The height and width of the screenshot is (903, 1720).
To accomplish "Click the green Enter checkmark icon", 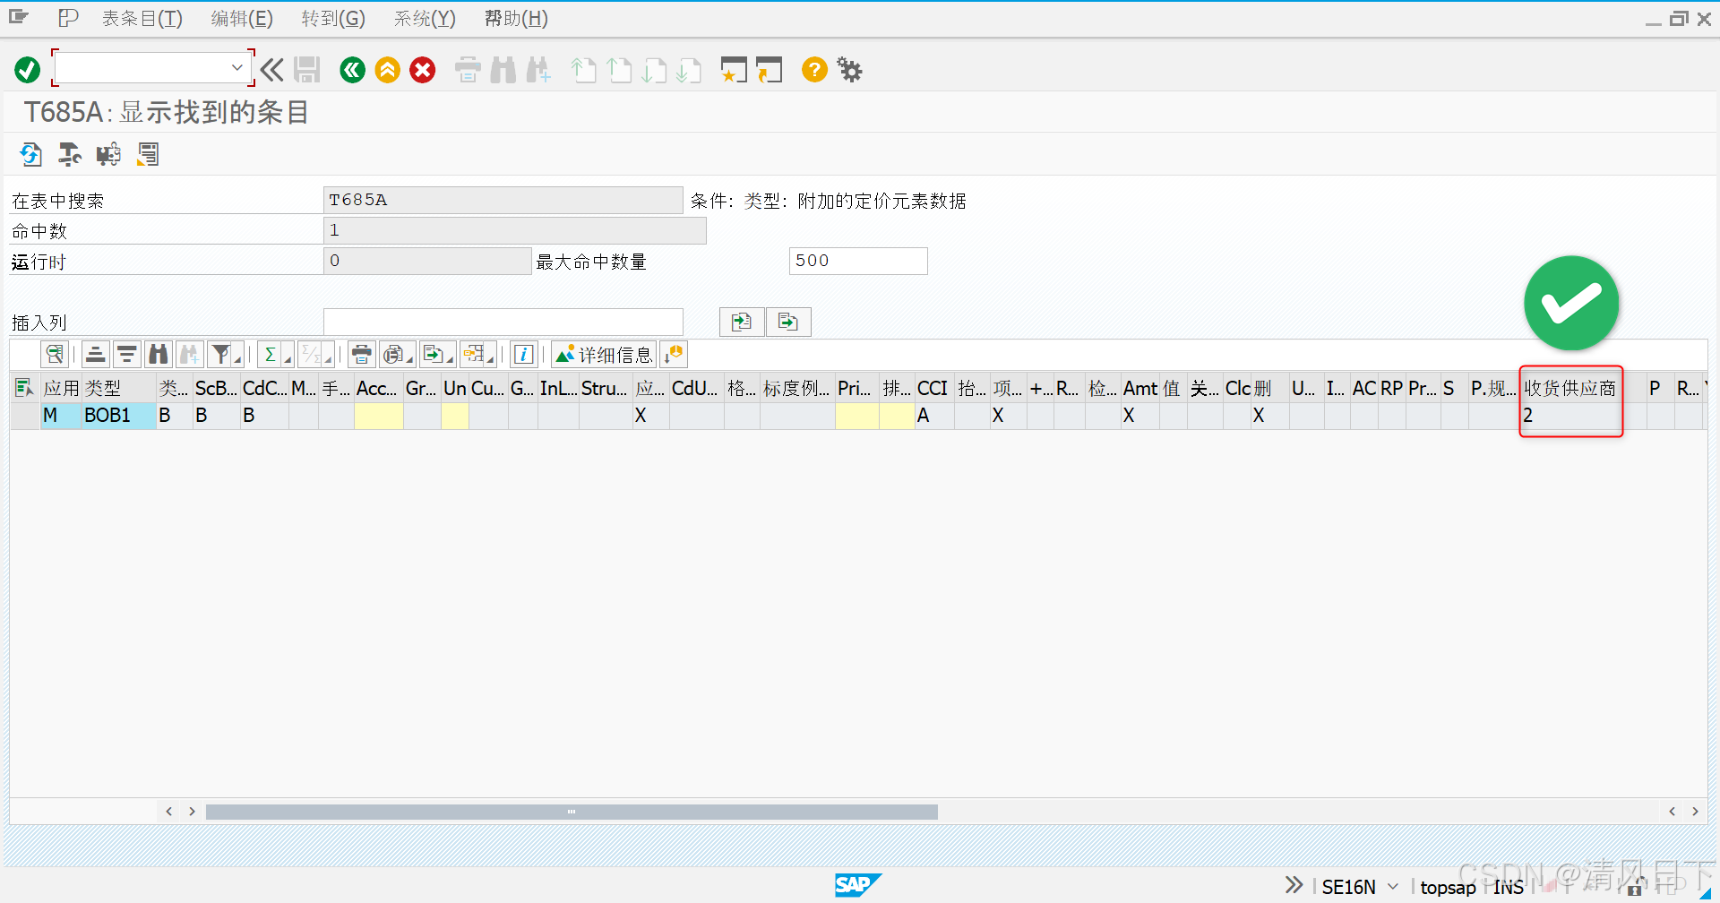I will tap(26, 69).
